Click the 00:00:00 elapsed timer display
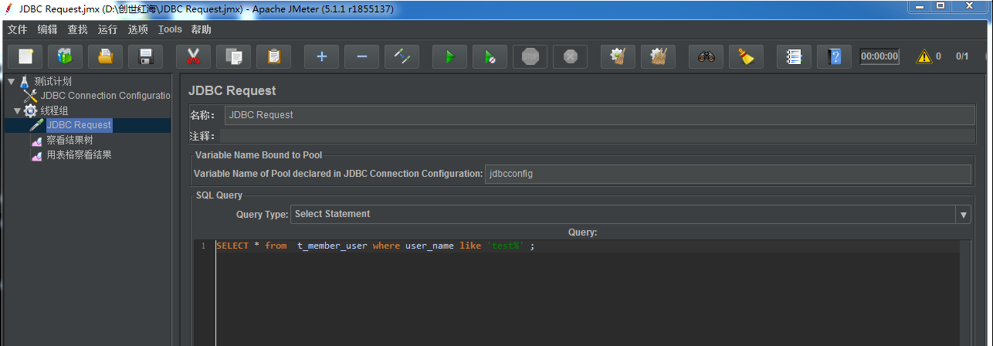This screenshot has height=346, width=993. (879, 56)
